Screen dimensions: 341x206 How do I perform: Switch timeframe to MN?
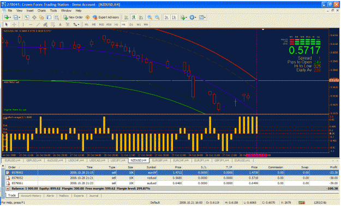click(x=146, y=25)
